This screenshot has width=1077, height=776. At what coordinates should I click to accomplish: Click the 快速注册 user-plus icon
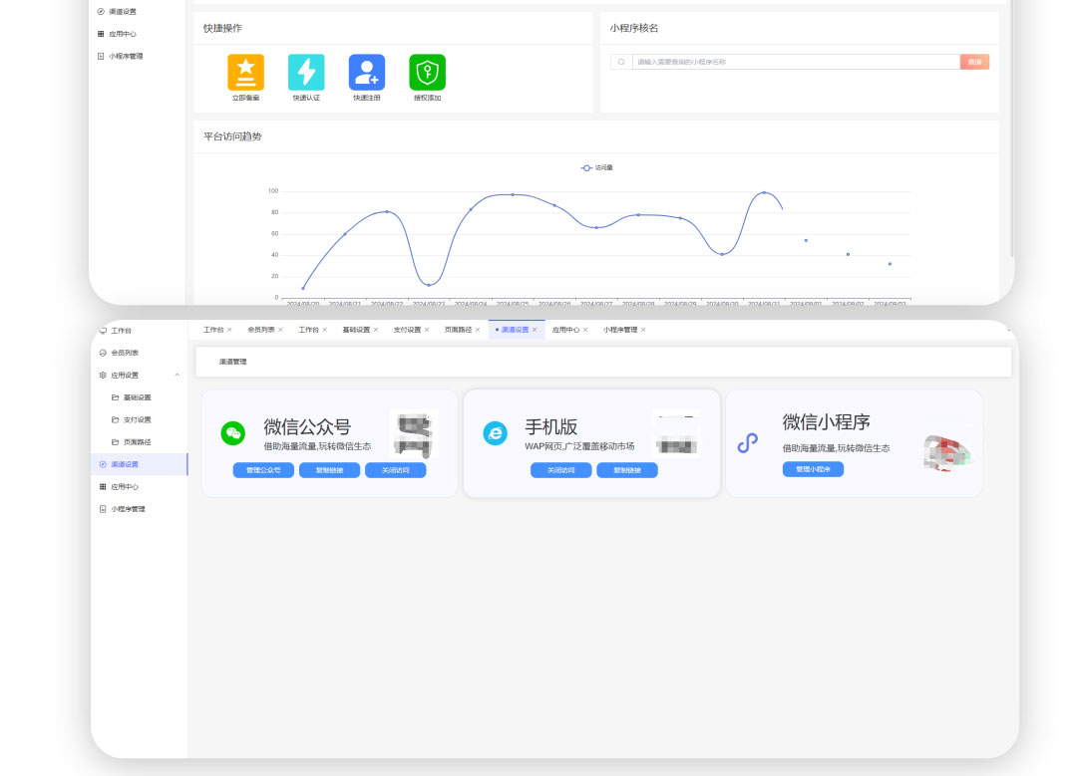coord(366,73)
